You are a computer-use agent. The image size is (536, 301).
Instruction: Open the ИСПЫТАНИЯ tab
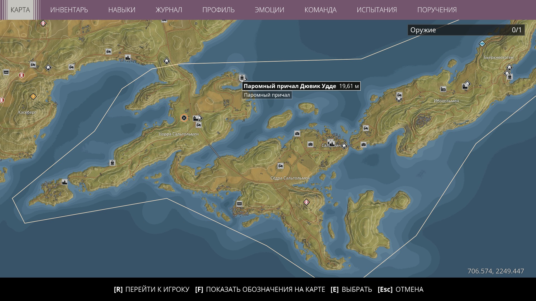tap(377, 10)
